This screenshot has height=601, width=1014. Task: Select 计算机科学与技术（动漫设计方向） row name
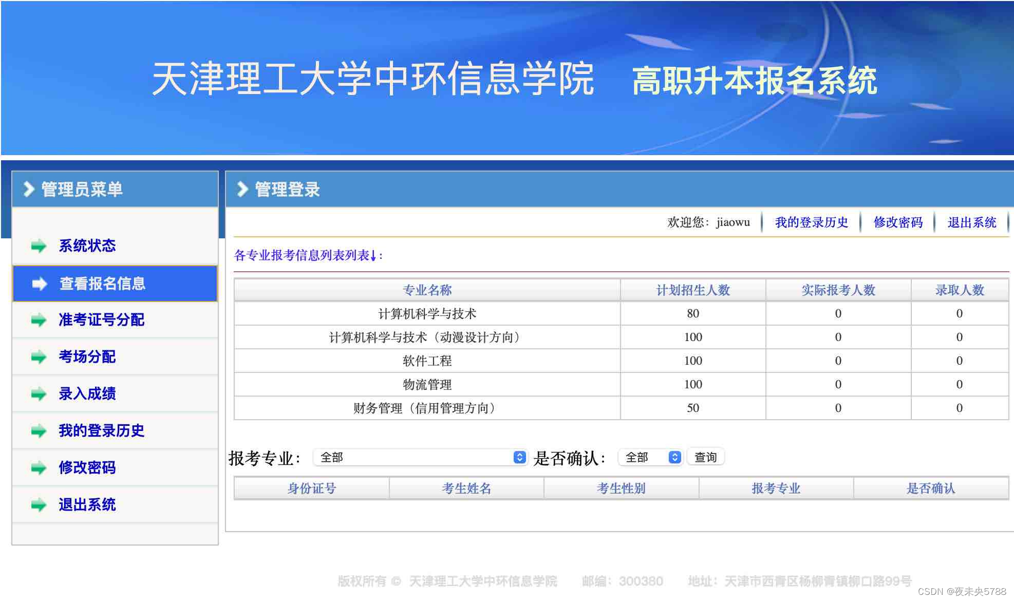(427, 337)
